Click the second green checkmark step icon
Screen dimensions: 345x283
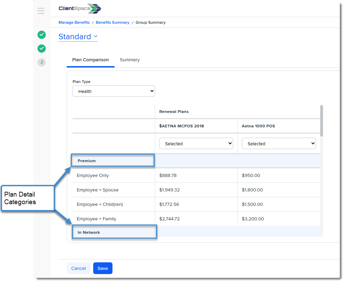(42, 49)
